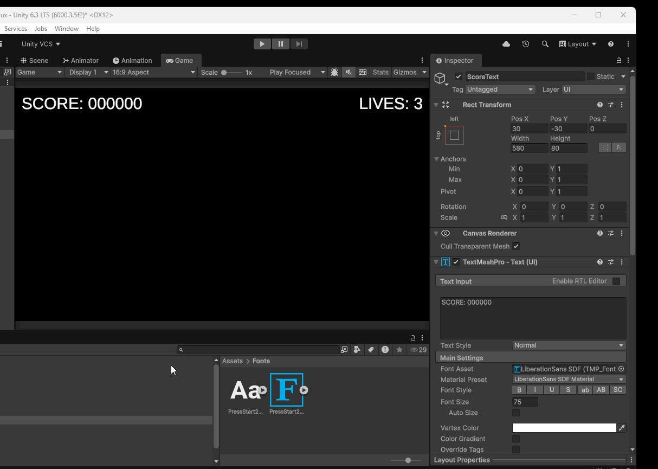Open Rect Transform presets icon
This screenshot has width=658, height=469.
click(611, 105)
